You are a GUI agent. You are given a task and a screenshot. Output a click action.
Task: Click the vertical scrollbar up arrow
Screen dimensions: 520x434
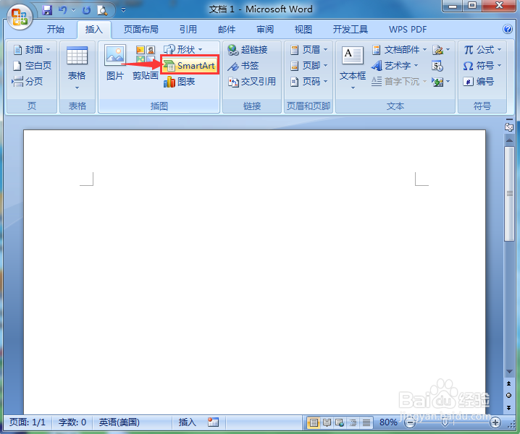(x=509, y=140)
